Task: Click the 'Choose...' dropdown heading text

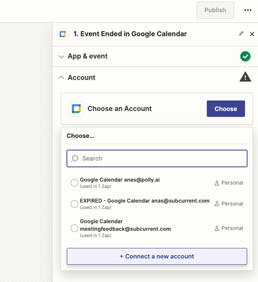Action: pos(80,136)
